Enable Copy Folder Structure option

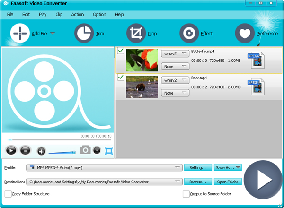[x=8, y=194]
